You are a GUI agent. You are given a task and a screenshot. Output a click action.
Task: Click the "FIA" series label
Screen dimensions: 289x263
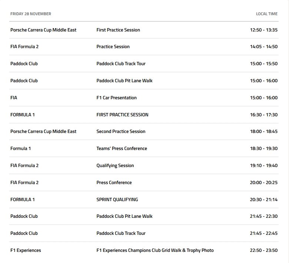tap(14, 98)
